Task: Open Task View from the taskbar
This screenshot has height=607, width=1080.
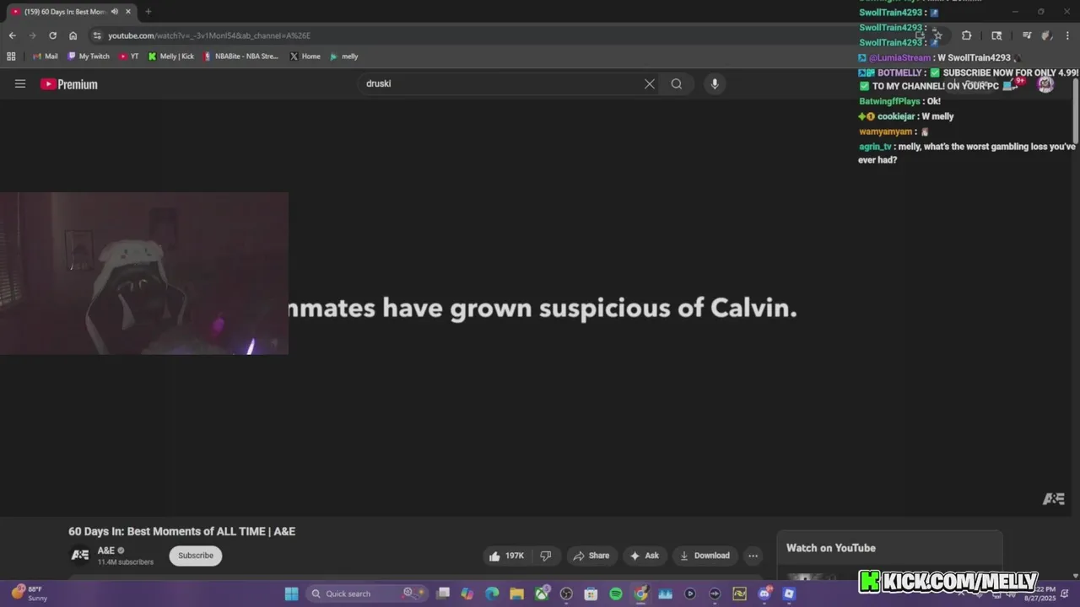Action: (x=443, y=594)
